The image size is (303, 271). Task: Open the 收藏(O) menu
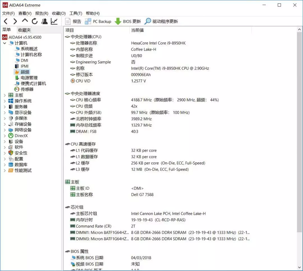click(59, 13)
